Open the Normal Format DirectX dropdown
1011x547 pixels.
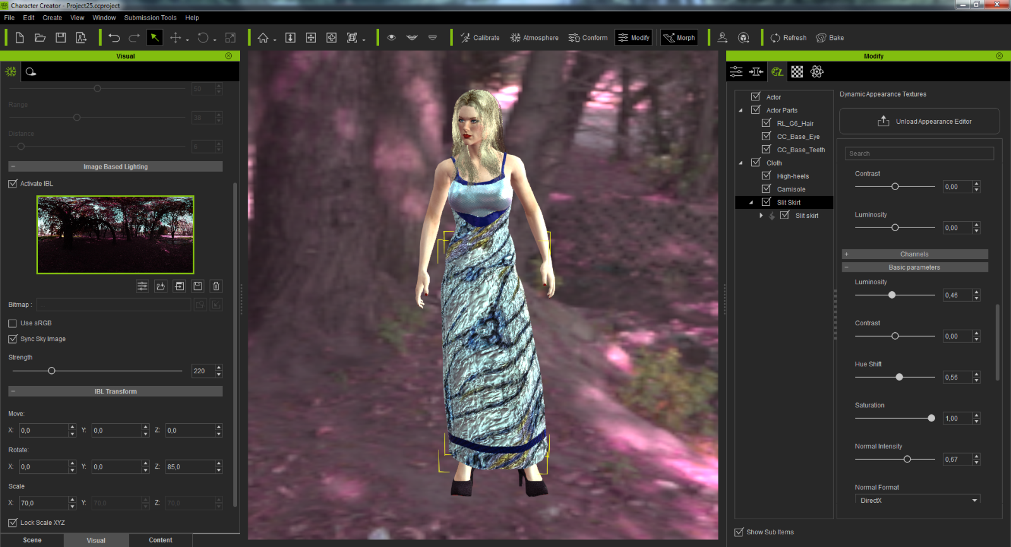pos(917,500)
